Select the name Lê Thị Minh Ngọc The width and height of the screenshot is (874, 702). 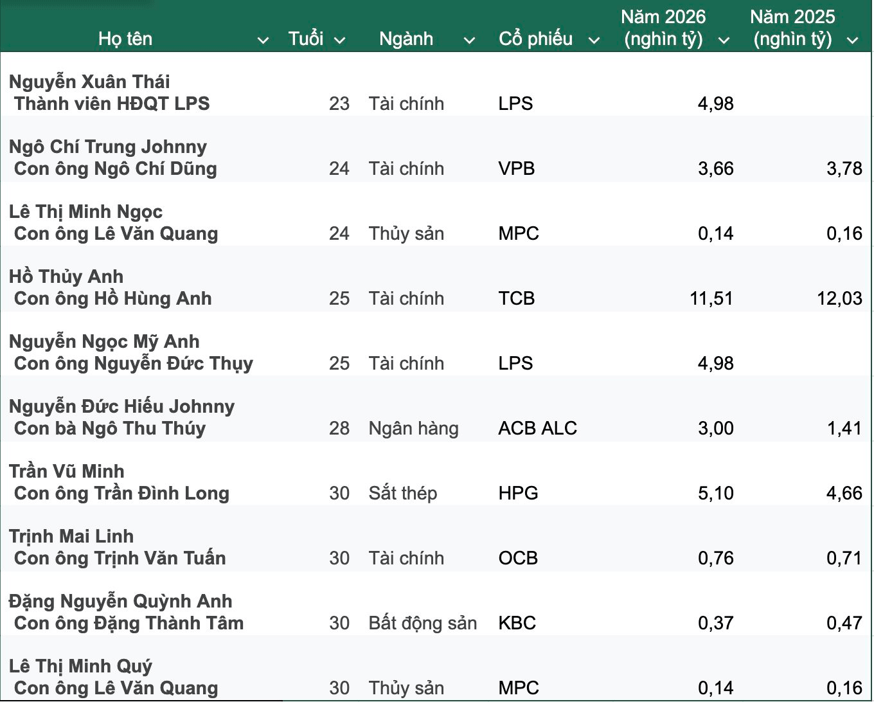pos(85,212)
